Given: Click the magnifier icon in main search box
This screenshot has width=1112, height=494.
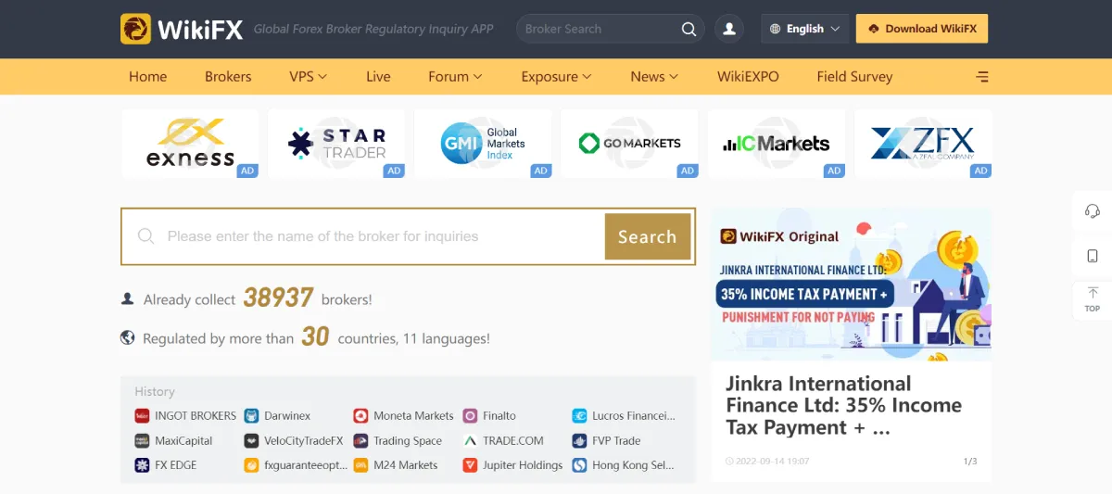Looking at the screenshot, I should click(x=145, y=236).
